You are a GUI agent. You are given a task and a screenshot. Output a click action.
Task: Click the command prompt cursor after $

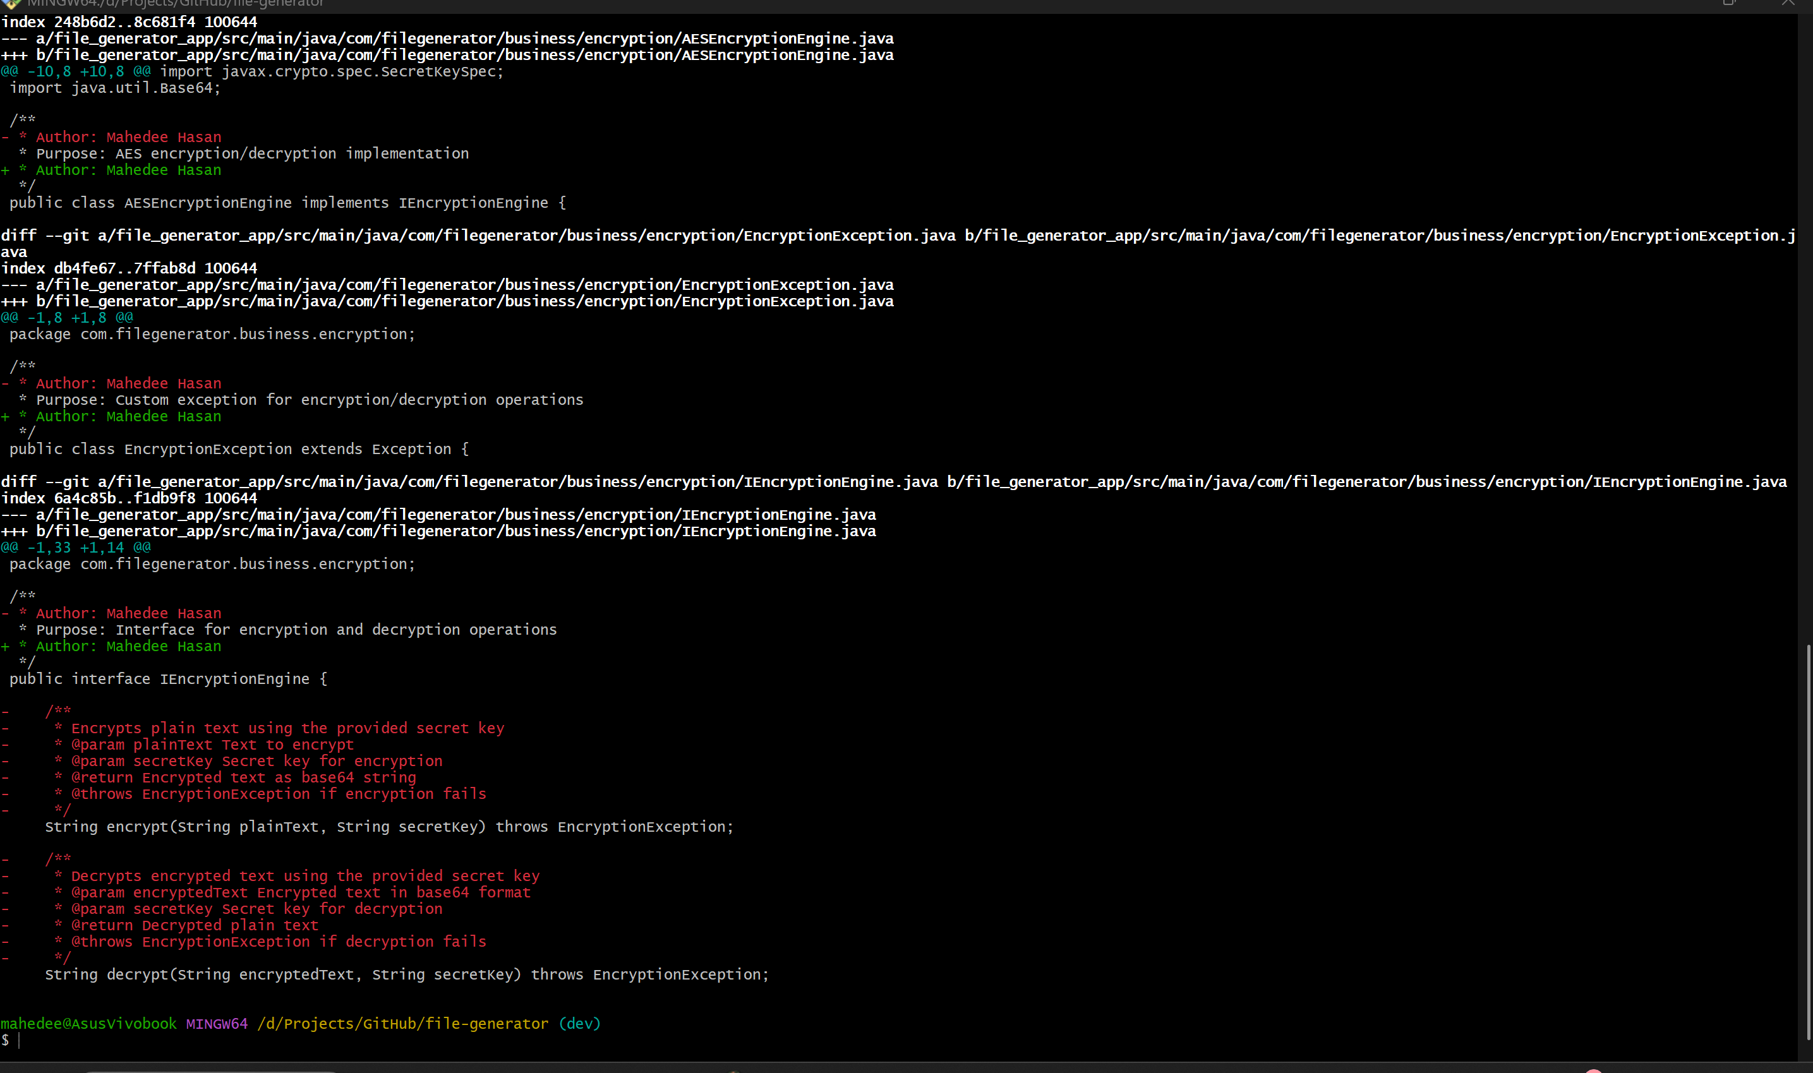pos(19,1040)
